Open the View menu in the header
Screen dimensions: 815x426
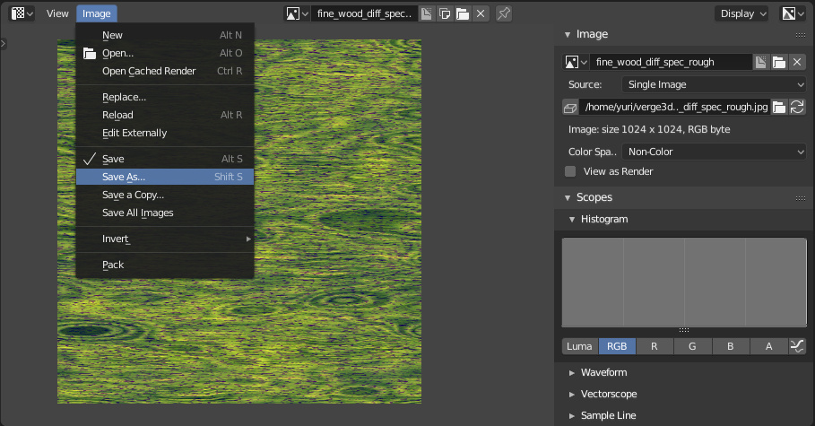point(57,13)
